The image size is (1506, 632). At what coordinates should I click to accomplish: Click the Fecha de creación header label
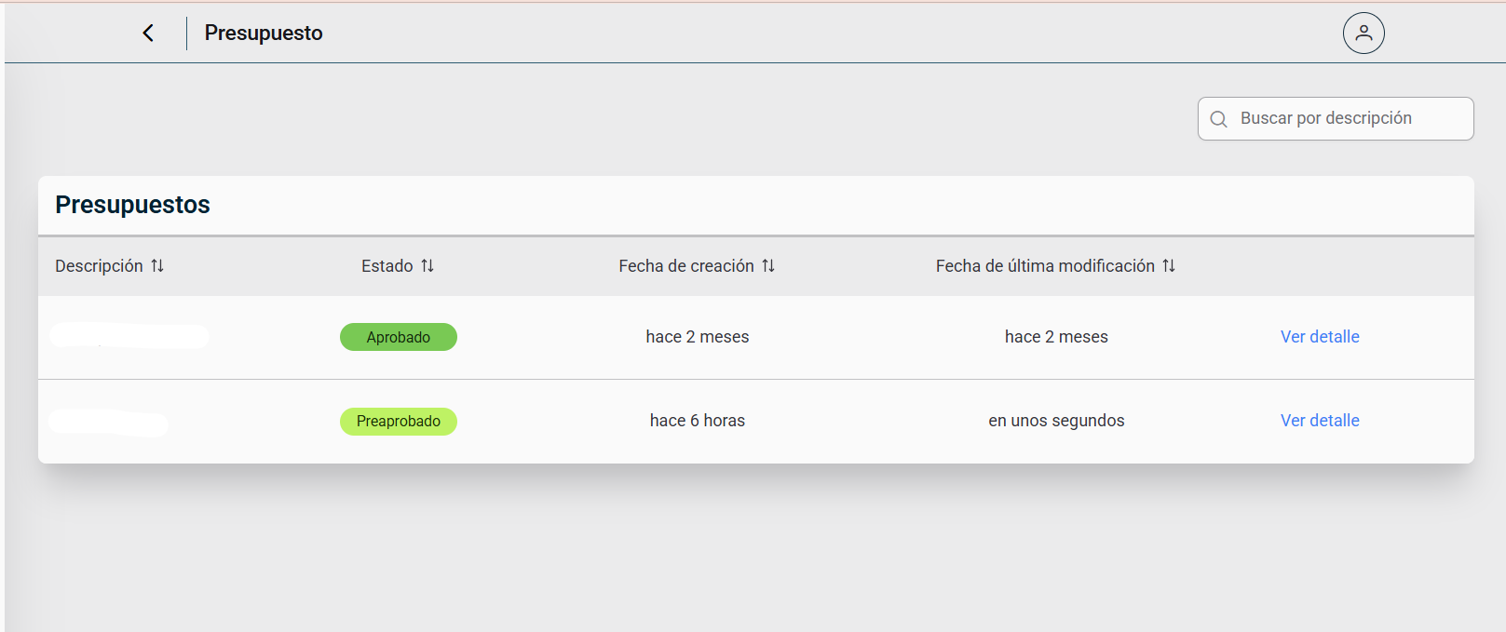(x=685, y=266)
